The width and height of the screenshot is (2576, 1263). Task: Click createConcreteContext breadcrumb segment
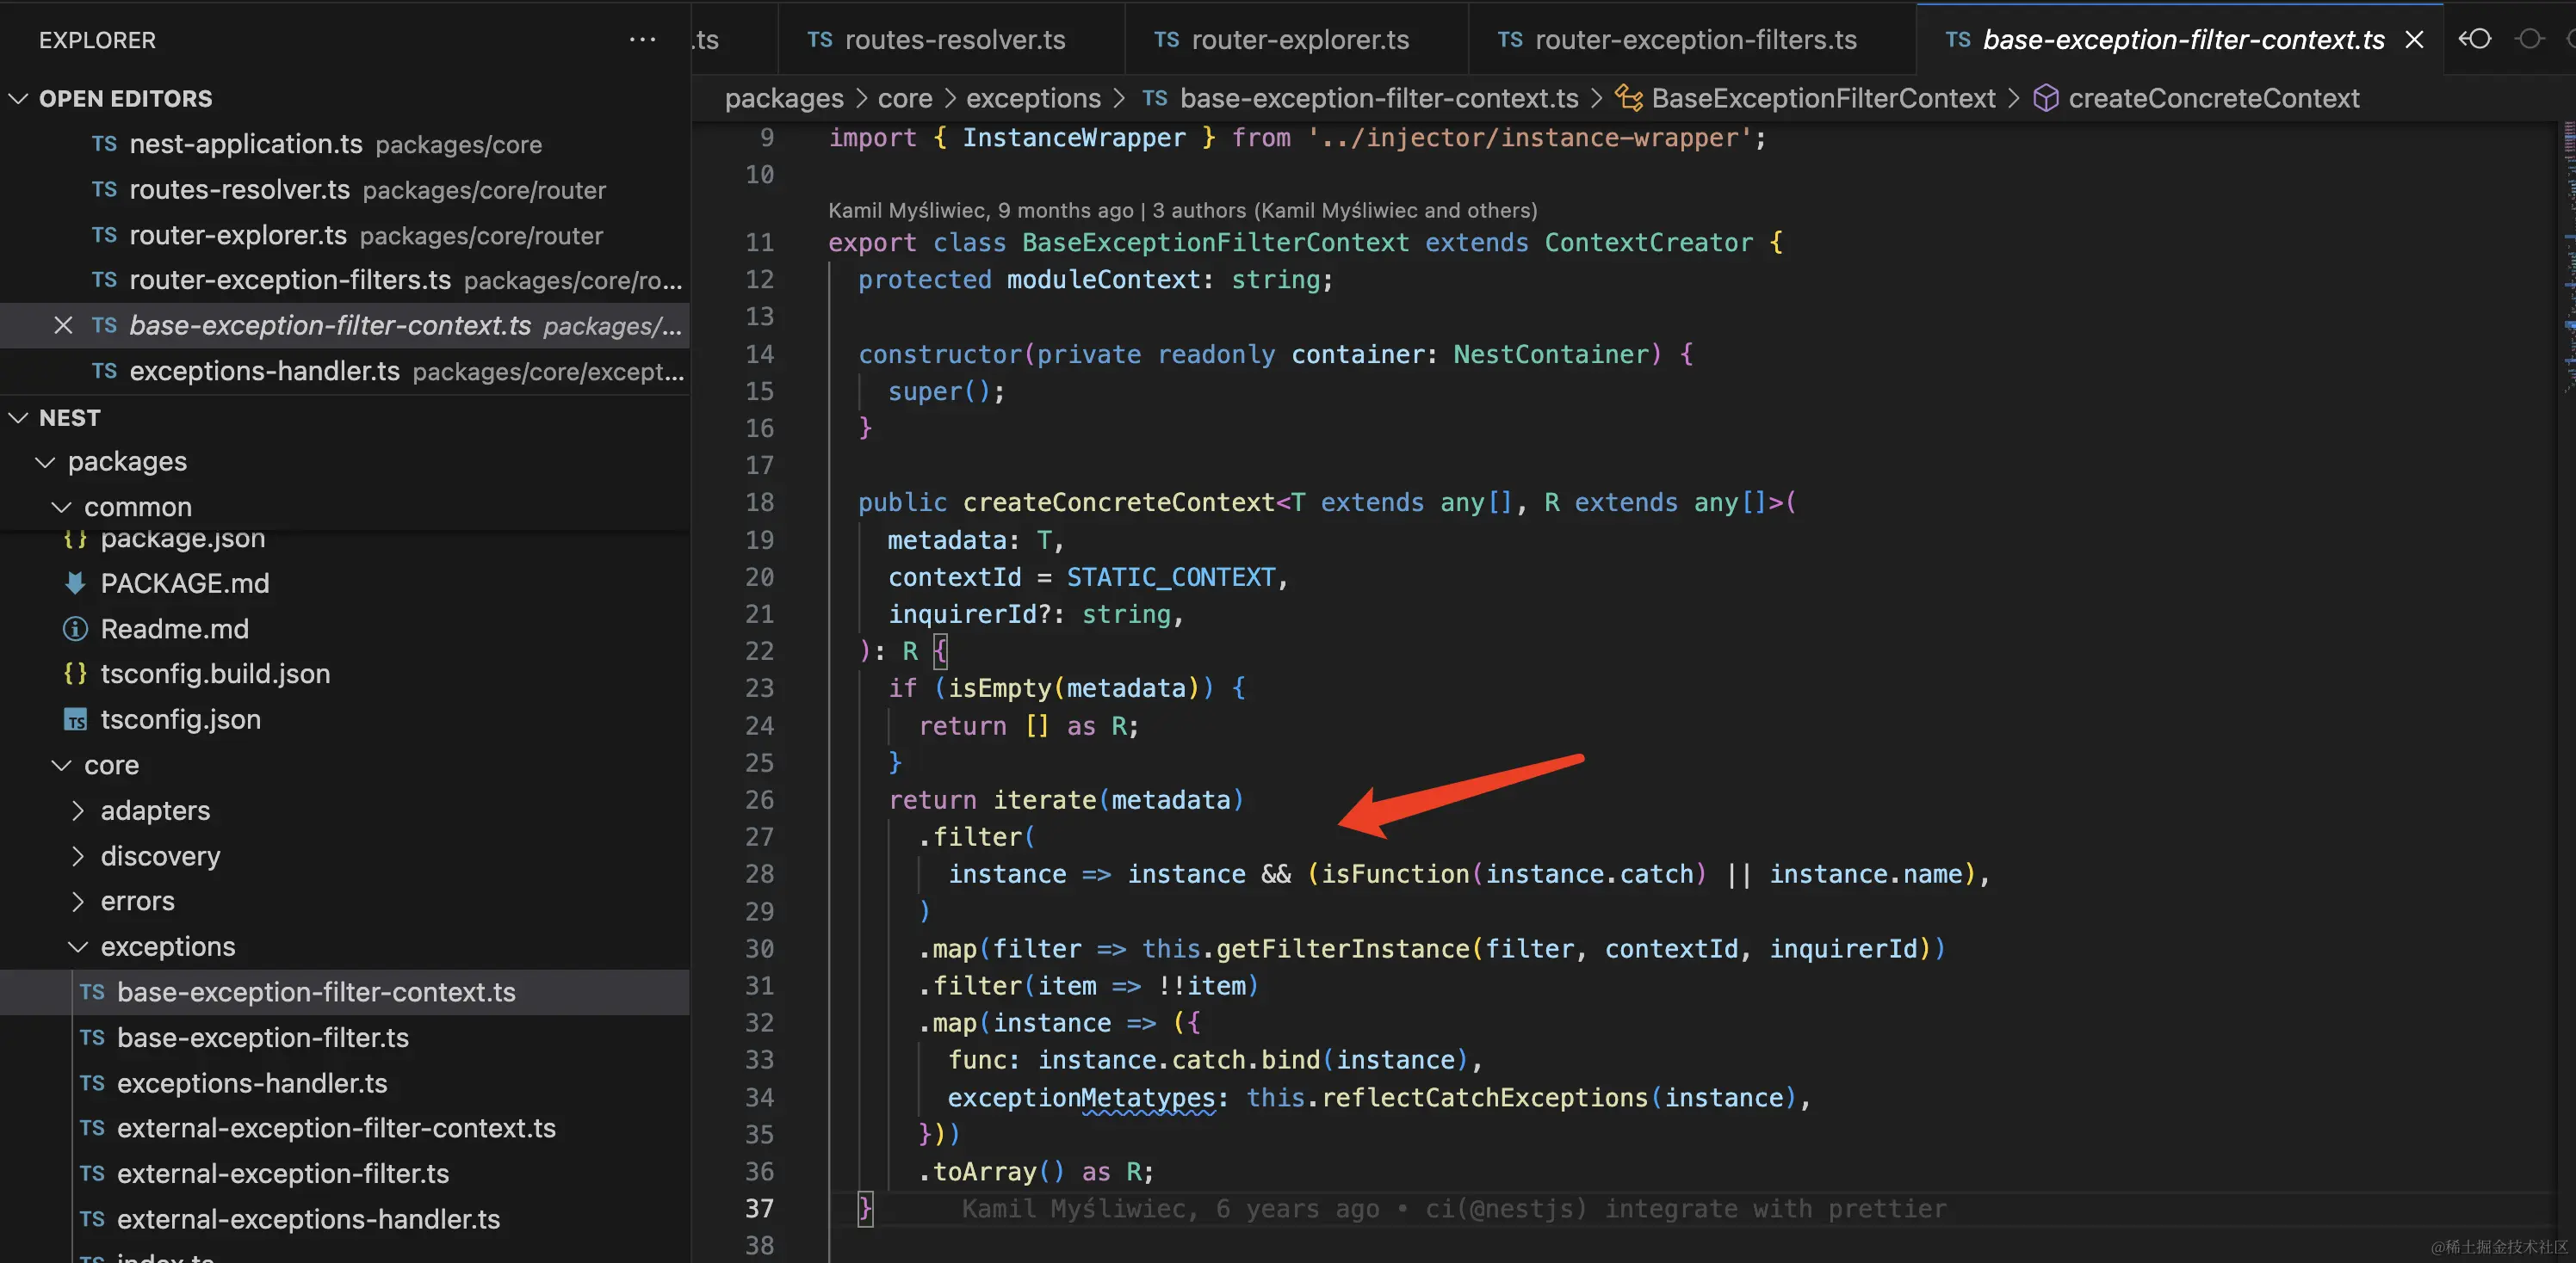coord(2213,98)
